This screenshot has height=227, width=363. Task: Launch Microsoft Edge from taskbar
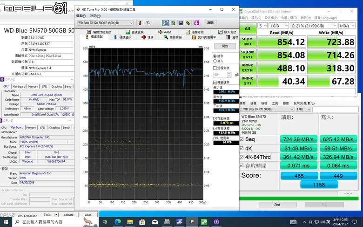pyautogui.click(x=118, y=222)
